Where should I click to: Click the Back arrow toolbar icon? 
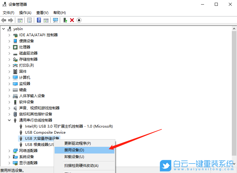tap(4, 20)
